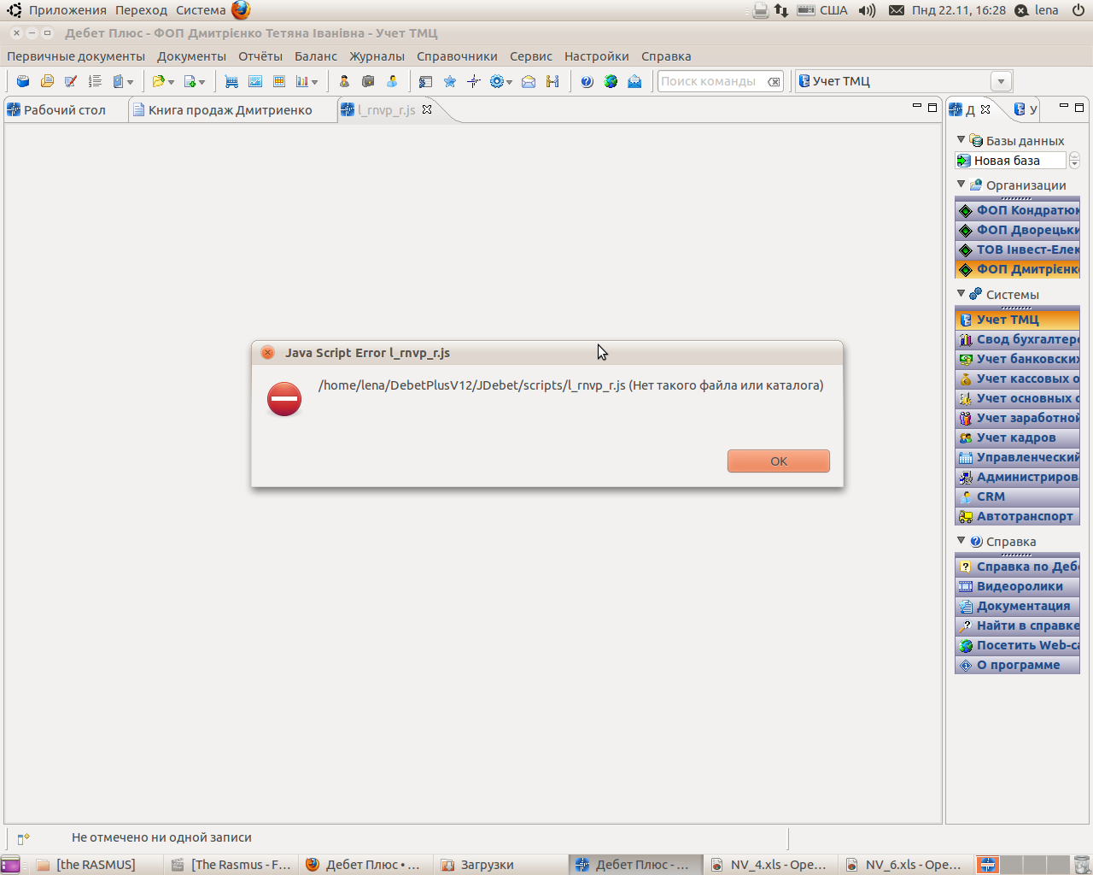Open the CRM system
This screenshot has height=875, width=1093.
click(x=1018, y=496)
